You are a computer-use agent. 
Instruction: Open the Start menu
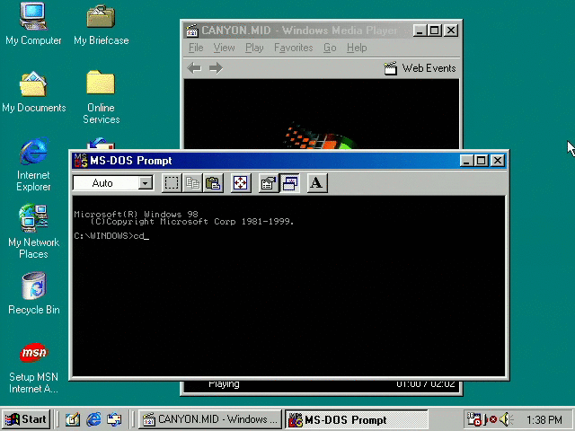click(x=26, y=419)
